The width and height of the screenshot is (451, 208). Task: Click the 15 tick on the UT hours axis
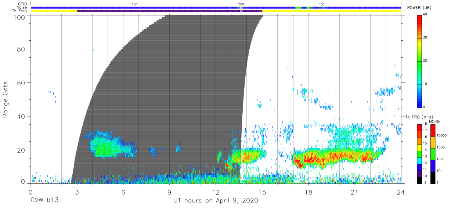262,192
